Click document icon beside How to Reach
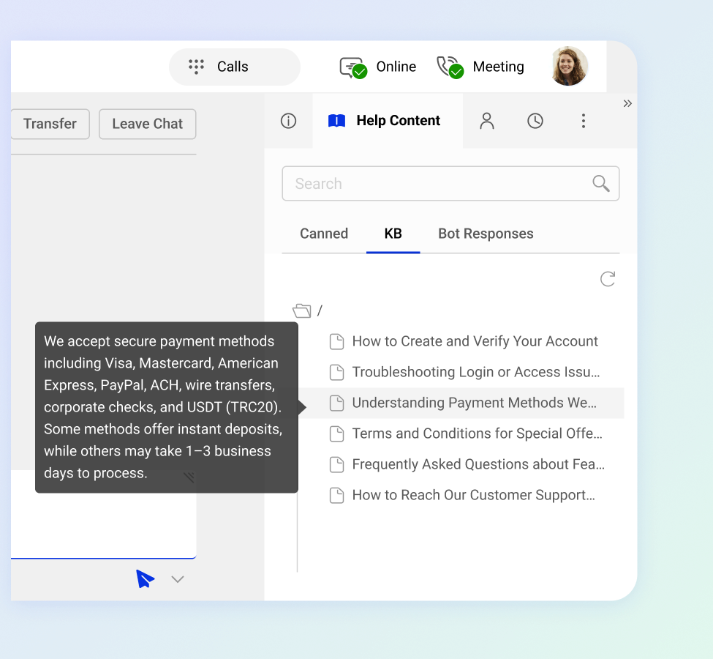Screen dimensions: 713x659 pos(336,495)
